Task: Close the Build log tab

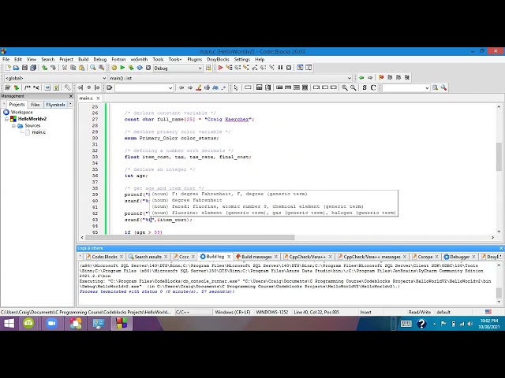Action: (229, 257)
